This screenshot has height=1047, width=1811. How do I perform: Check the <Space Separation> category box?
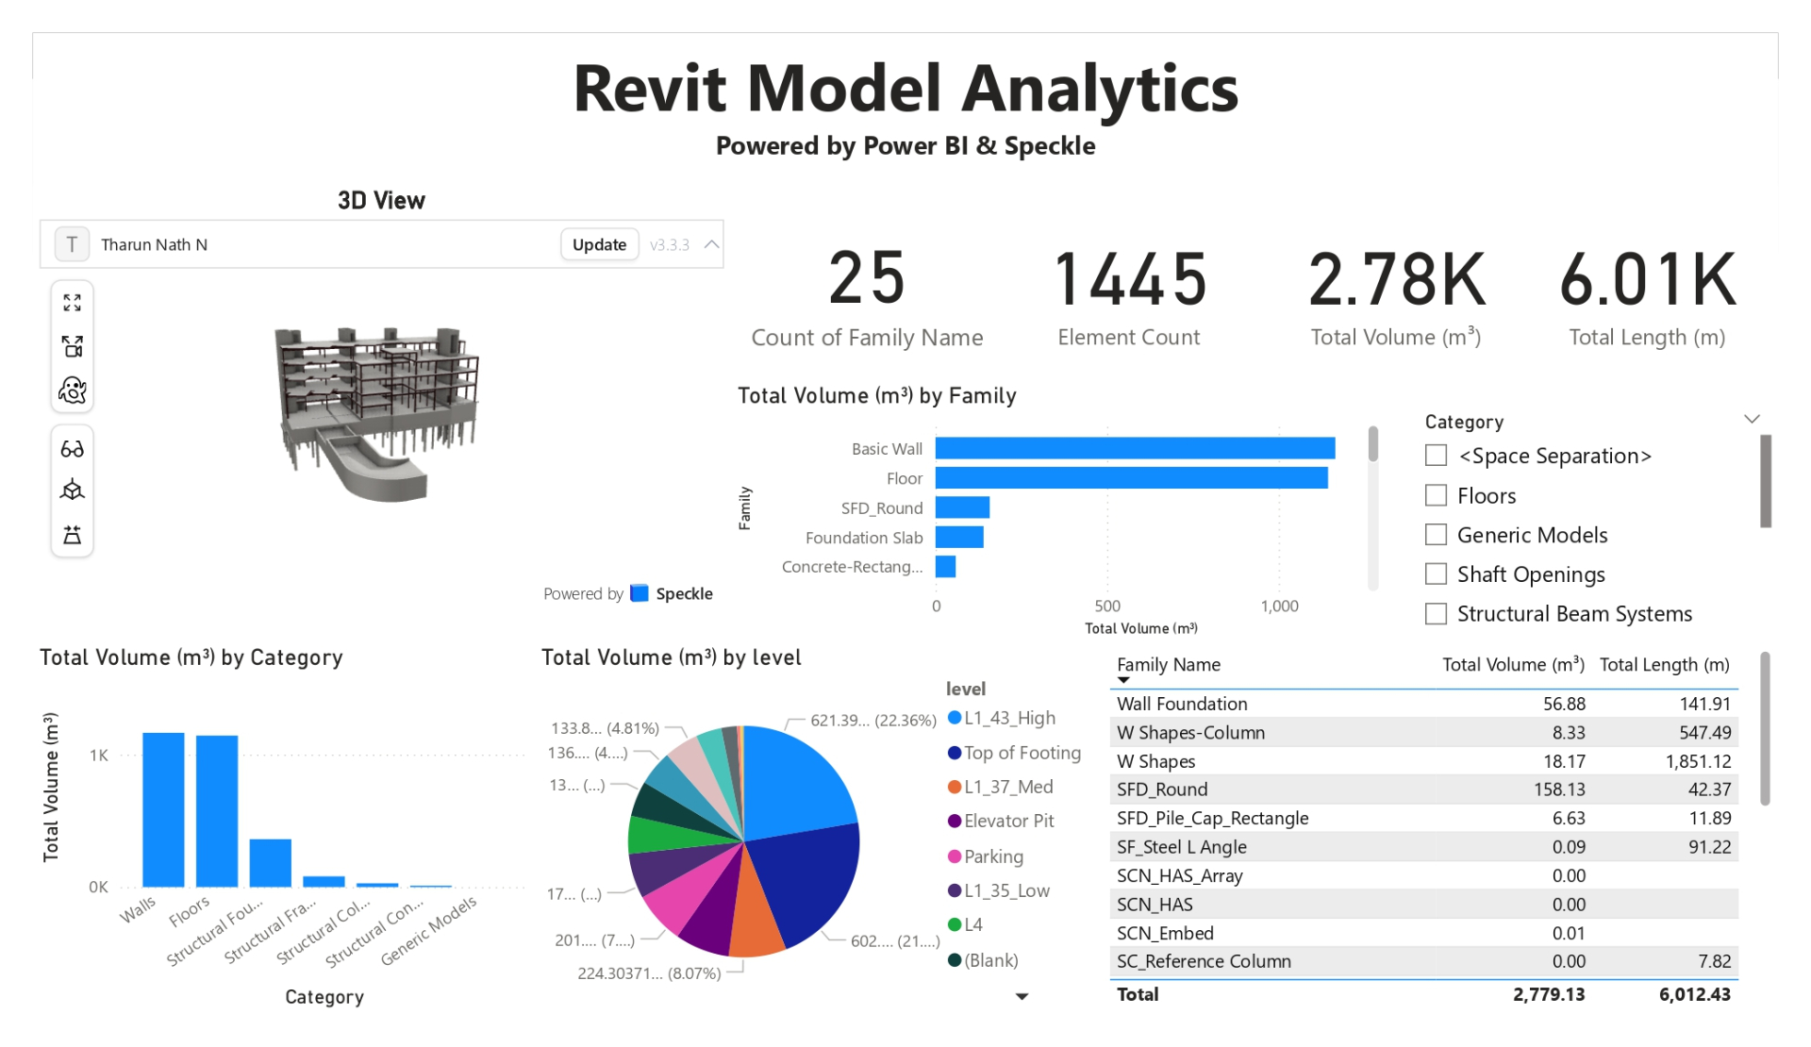(x=1436, y=456)
